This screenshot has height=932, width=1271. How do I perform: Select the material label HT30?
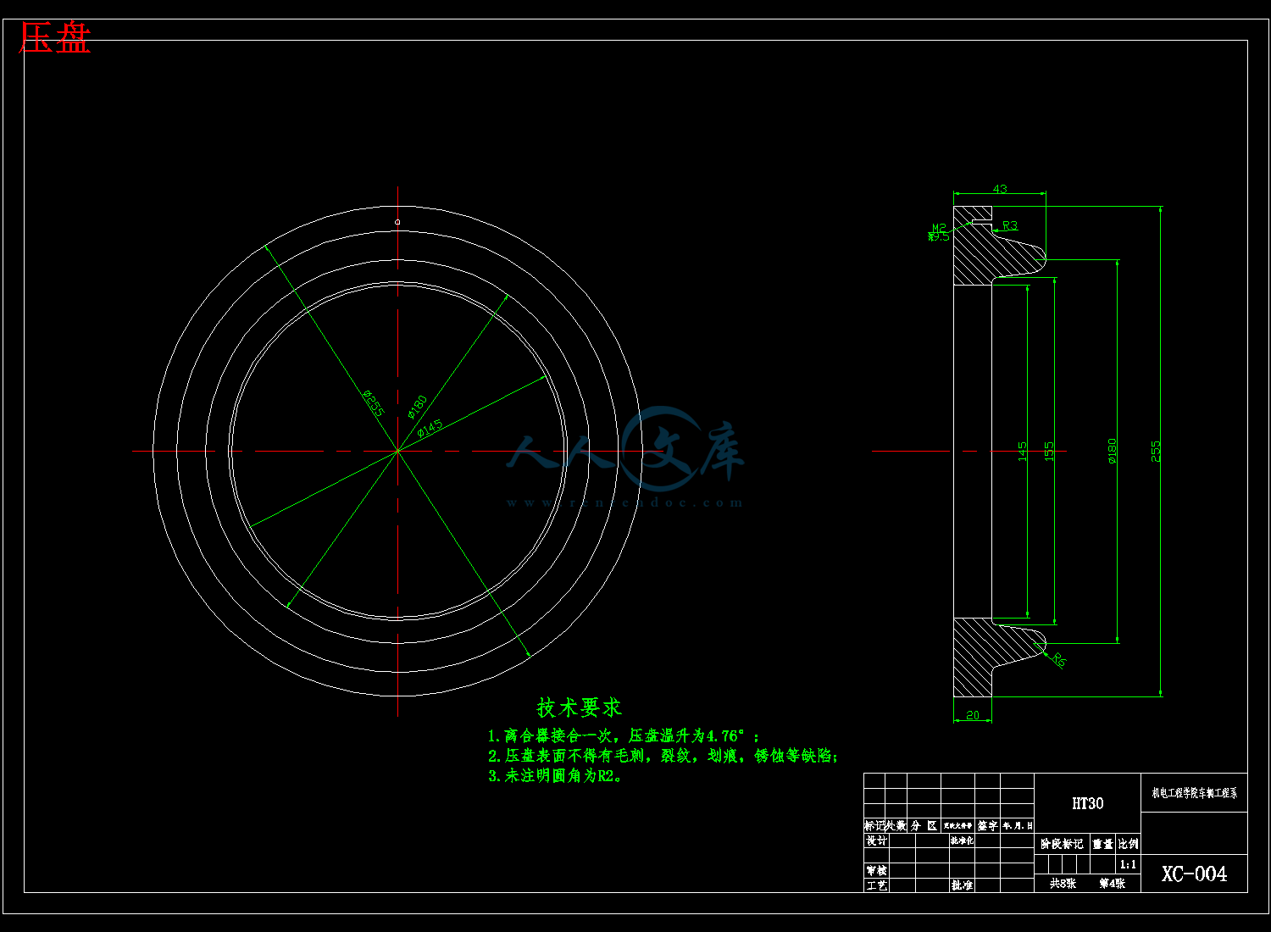1088,803
